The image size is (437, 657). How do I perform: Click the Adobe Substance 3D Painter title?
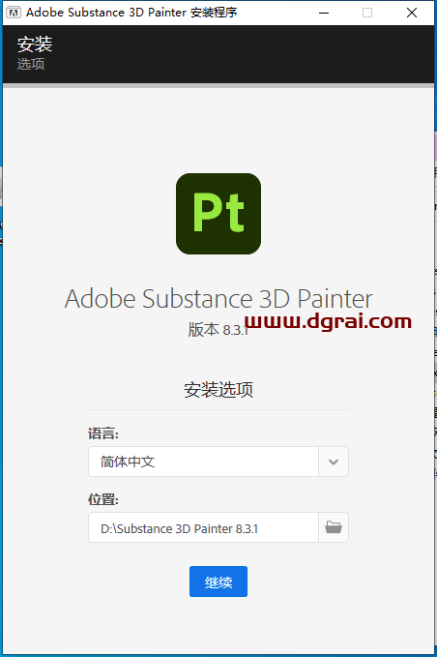(218, 298)
